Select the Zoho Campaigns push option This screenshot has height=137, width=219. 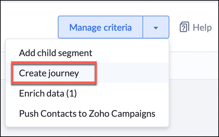pyautogui.click(x=87, y=114)
